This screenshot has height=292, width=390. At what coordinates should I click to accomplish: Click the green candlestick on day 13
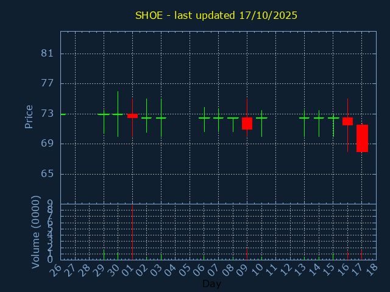coord(304,118)
